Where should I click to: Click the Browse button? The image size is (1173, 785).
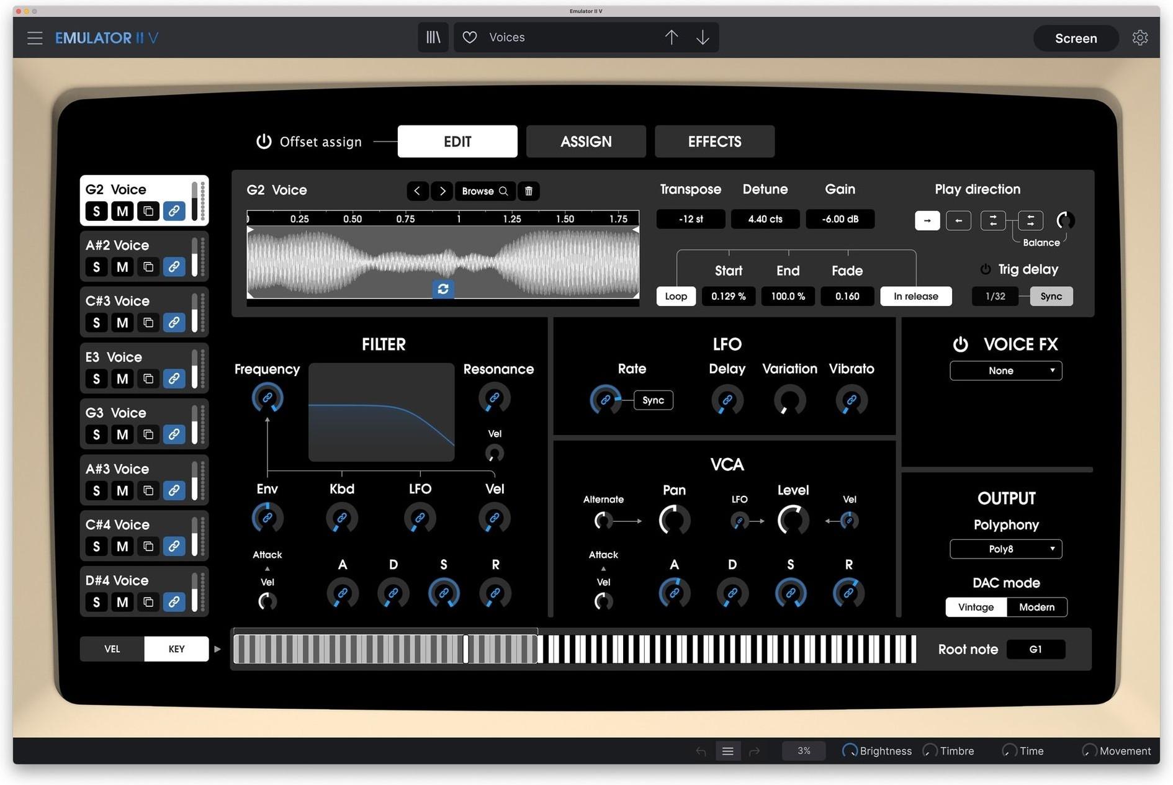coord(485,191)
